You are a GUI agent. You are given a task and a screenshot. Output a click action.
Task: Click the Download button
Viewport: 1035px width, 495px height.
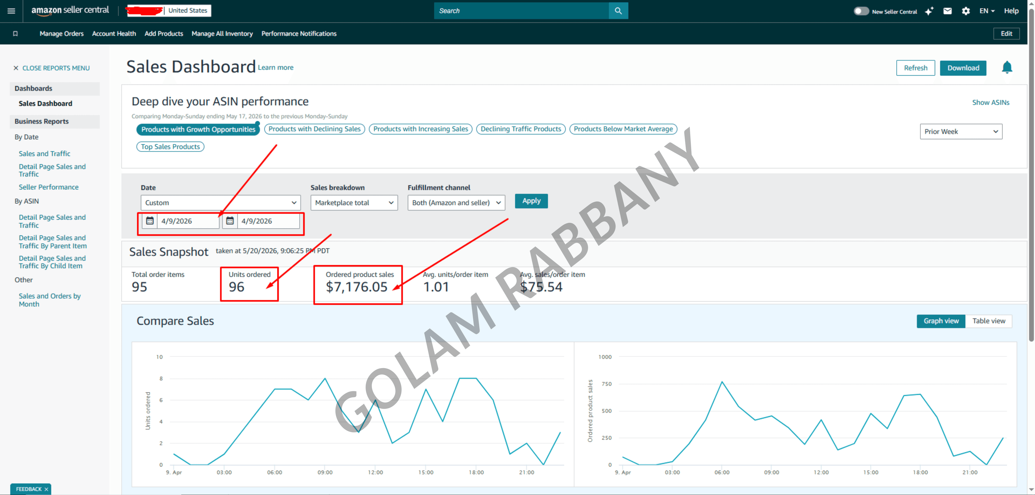click(963, 68)
